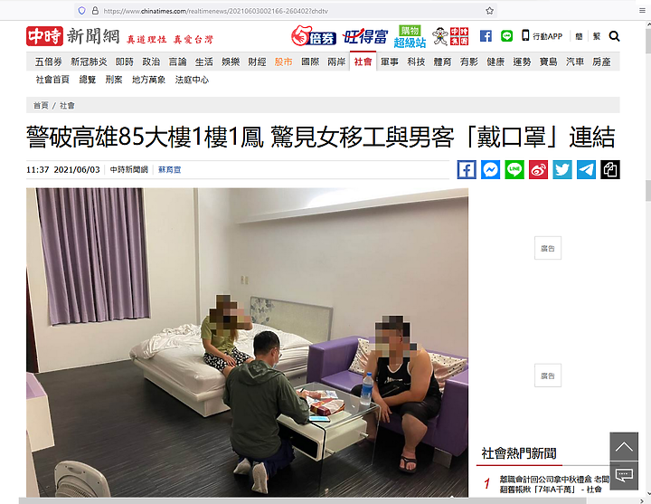Viewport: 651px width, 504px height.
Task: Go to 首頁 in the breadcrumb
Action: click(41, 106)
